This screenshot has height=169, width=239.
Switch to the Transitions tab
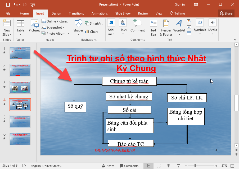click(76, 13)
